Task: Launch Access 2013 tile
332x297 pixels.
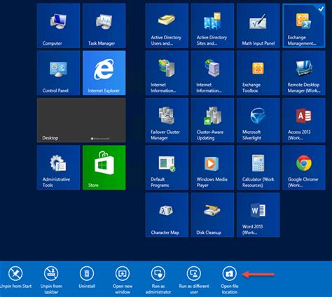Action: (x=304, y=120)
